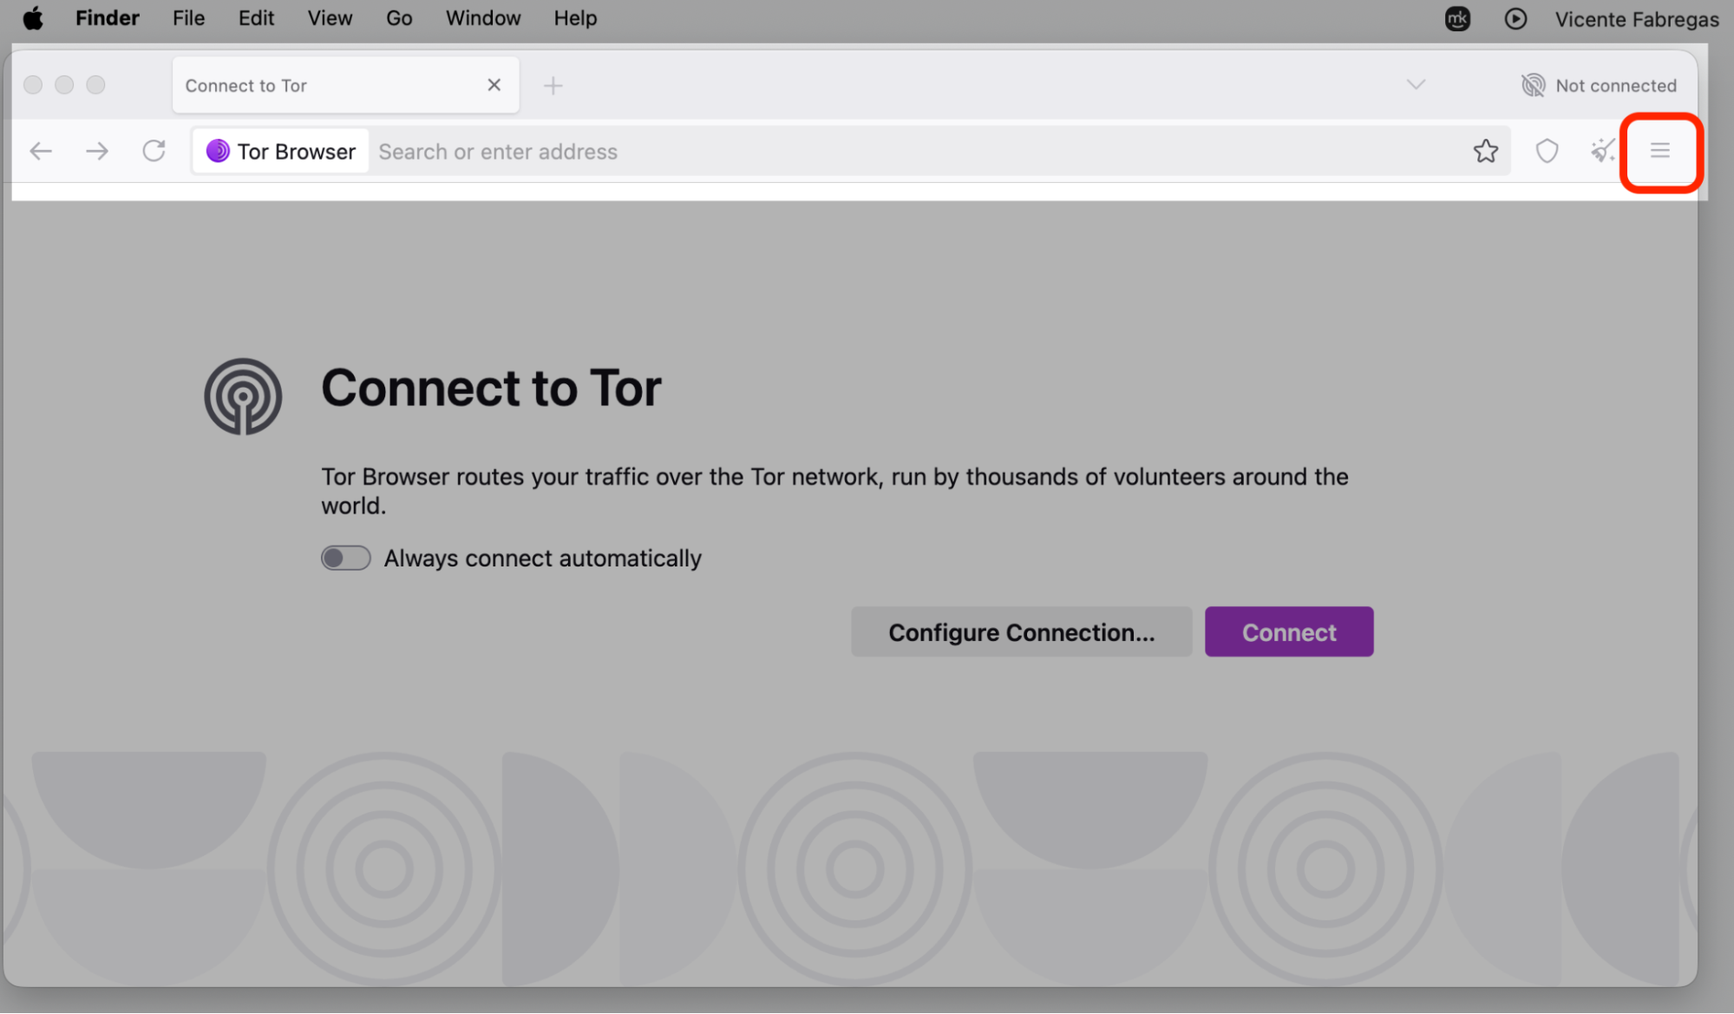The width and height of the screenshot is (1734, 1014).
Task: Open the Apple menu
Action: (x=33, y=18)
